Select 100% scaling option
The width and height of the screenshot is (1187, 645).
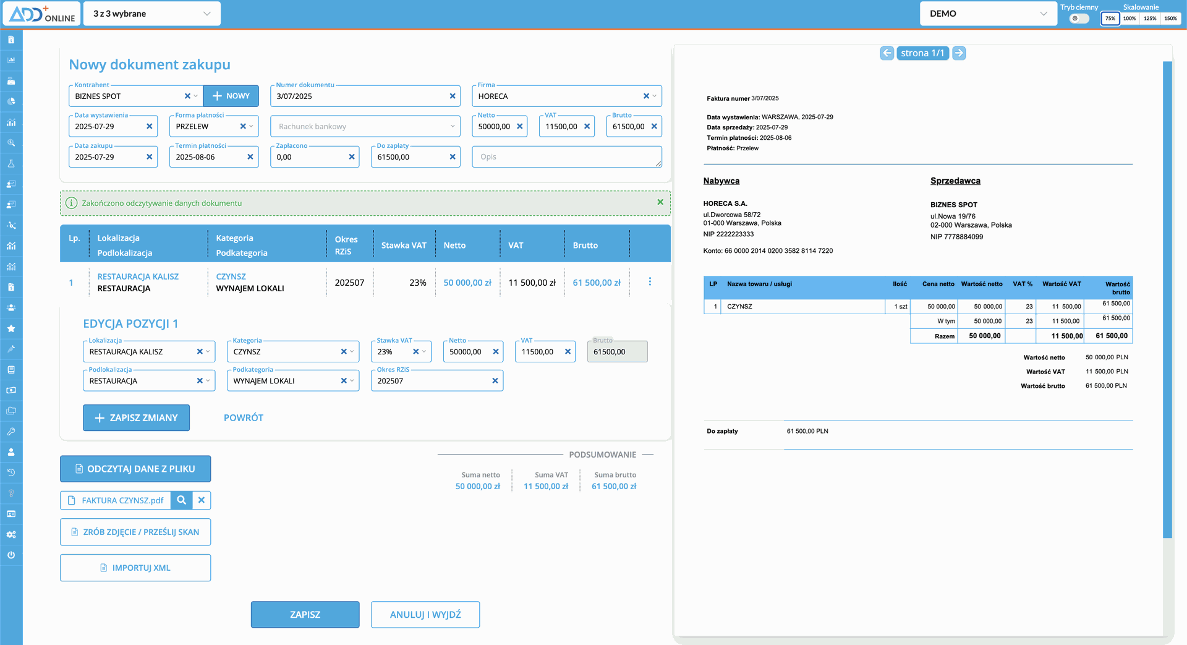tap(1130, 19)
